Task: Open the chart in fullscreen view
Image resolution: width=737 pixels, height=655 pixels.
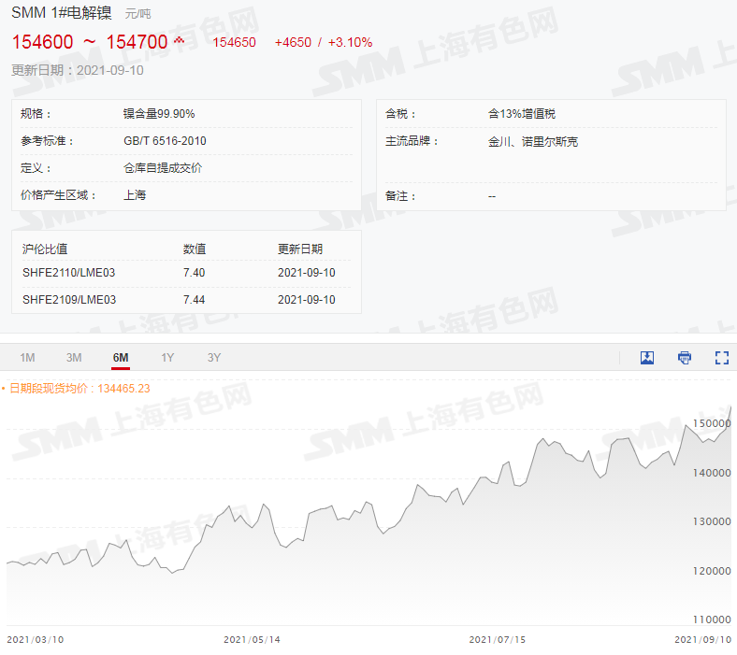Action: 721,358
